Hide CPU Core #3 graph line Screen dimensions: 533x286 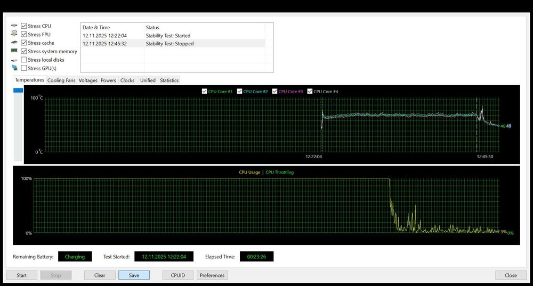click(274, 92)
